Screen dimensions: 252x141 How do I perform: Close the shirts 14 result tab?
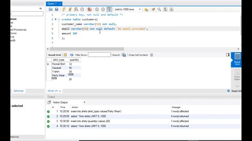pos(60,91)
